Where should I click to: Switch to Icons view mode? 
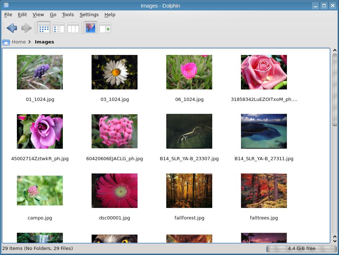tap(44, 28)
